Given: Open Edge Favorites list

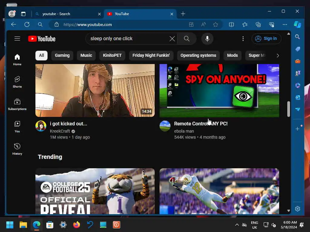Looking at the screenshot, I should click(x=245, y=24).
